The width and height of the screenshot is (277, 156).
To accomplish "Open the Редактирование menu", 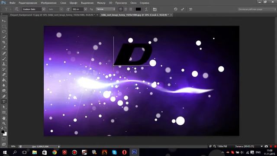I will pos(28,3).
